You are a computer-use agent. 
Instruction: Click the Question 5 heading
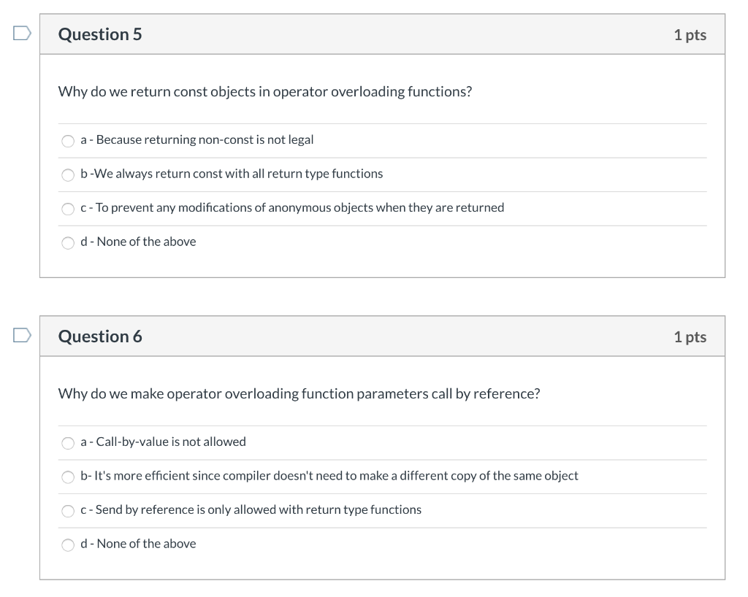100,34
